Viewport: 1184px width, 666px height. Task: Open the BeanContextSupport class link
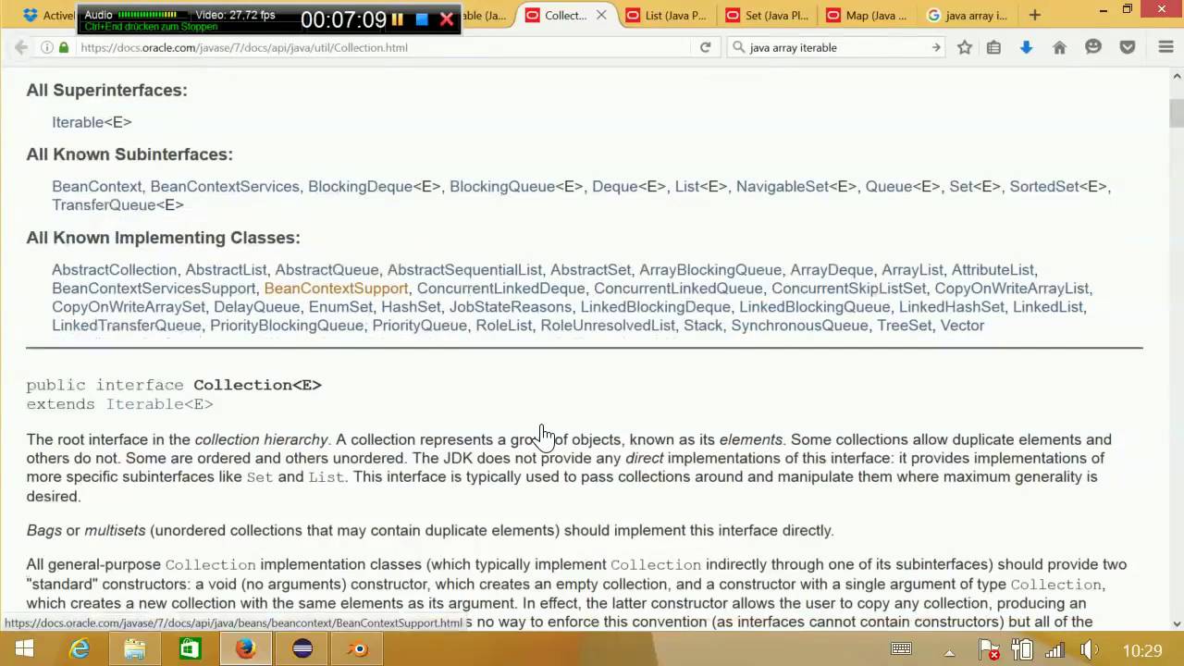(336, 289)
